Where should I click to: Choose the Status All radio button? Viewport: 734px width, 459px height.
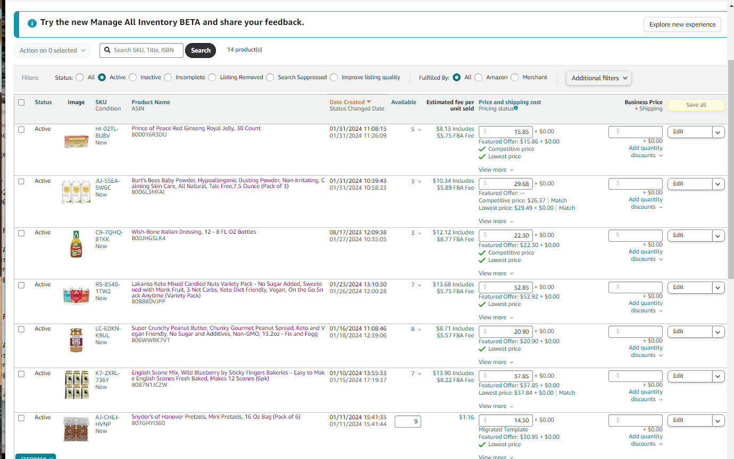point(80,78)
